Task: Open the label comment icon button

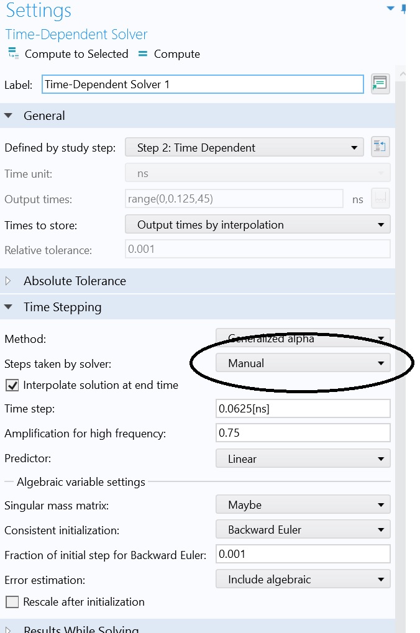Action: (380, 84)
